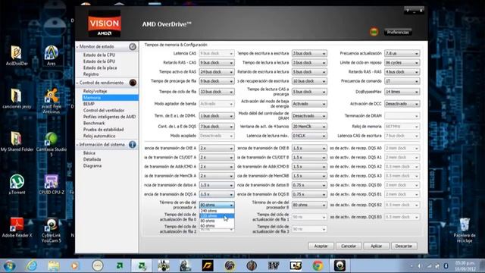Collapse the Monitor de estado section arrow
The image size is (485, 273).
pos(77,47)
